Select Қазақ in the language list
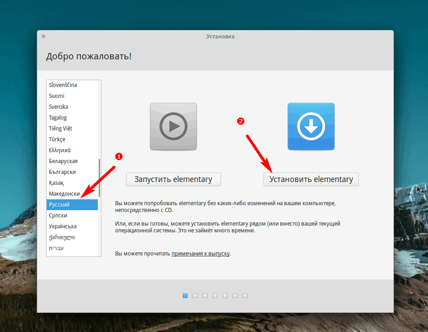The width and height of the screenshot is (428, 332). [72, 183]
